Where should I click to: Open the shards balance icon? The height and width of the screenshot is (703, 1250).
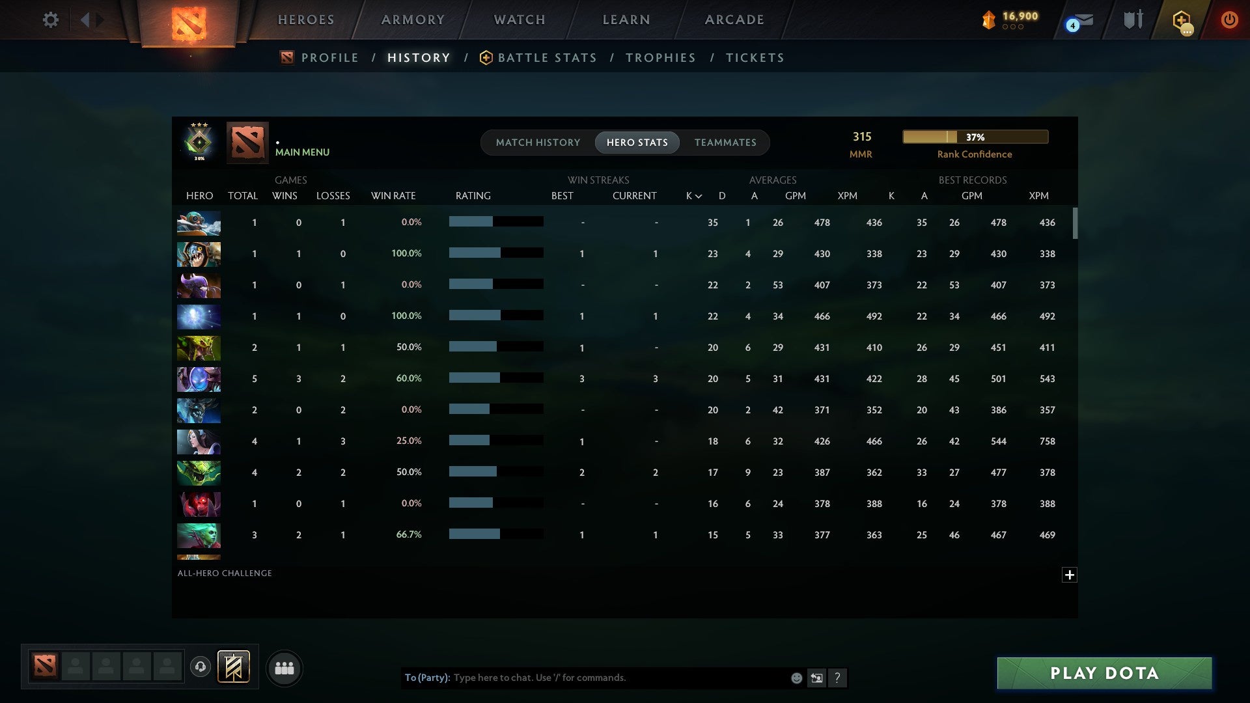point(988,20)
